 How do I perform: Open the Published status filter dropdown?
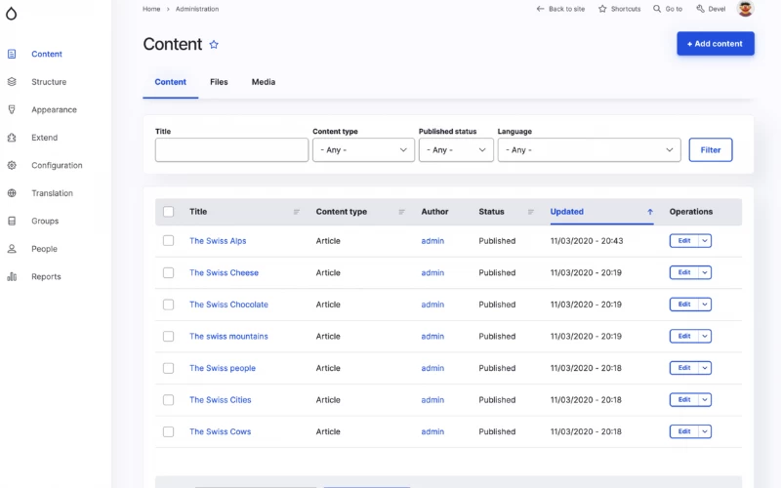pyautogui.click(x=456, y=150)
